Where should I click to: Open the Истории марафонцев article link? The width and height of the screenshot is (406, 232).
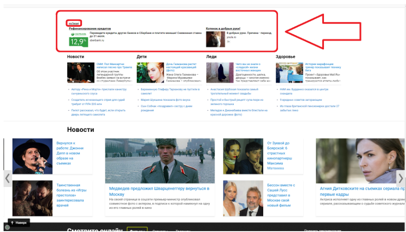coord(323,67)
